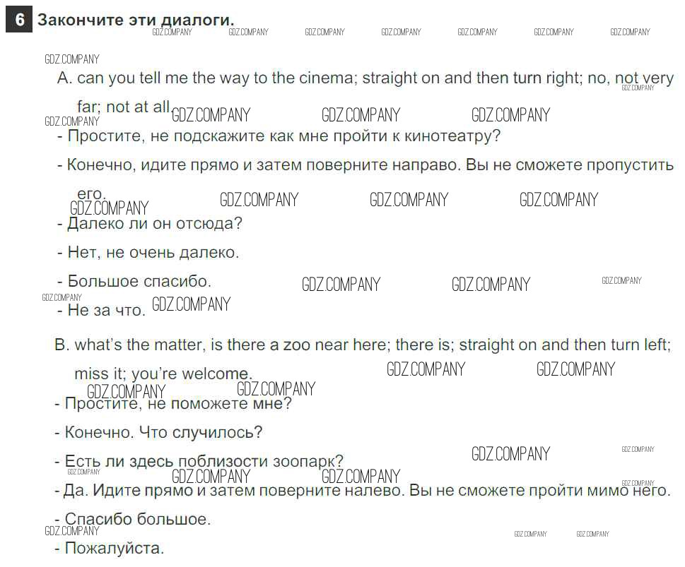The height and width of the screenshot is (567, 685).
Task: Click the GDZ.COMPANY watermark beside "Не за что."
Action: pyautogui.click(x=191, y=305)
